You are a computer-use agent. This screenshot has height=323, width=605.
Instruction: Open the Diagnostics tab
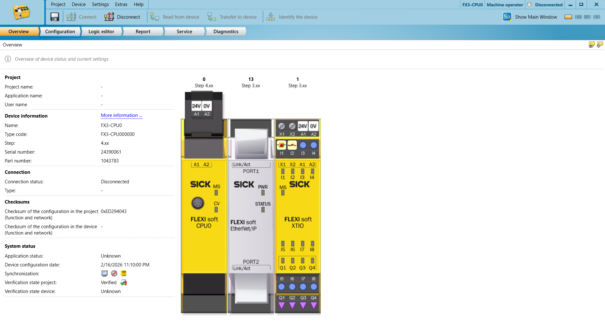click(226, 32)
